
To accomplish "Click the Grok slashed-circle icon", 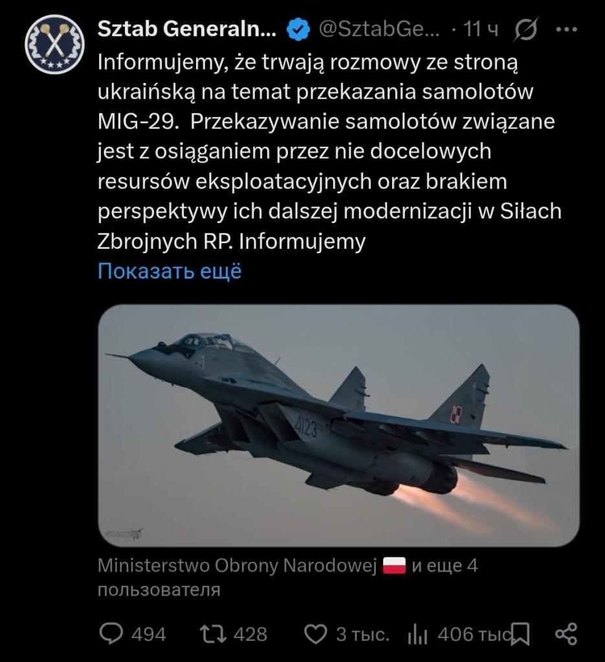I will (x=525, y=30).
